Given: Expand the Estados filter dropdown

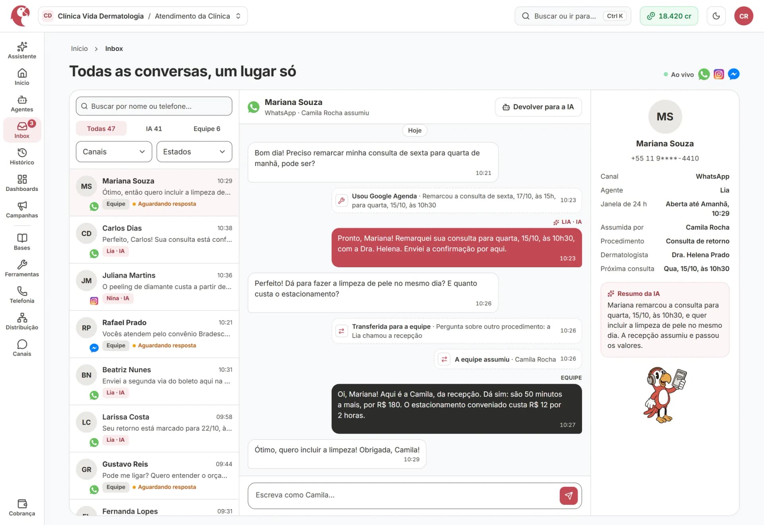Looking at the screenshot, I should [x=194, y=152].
